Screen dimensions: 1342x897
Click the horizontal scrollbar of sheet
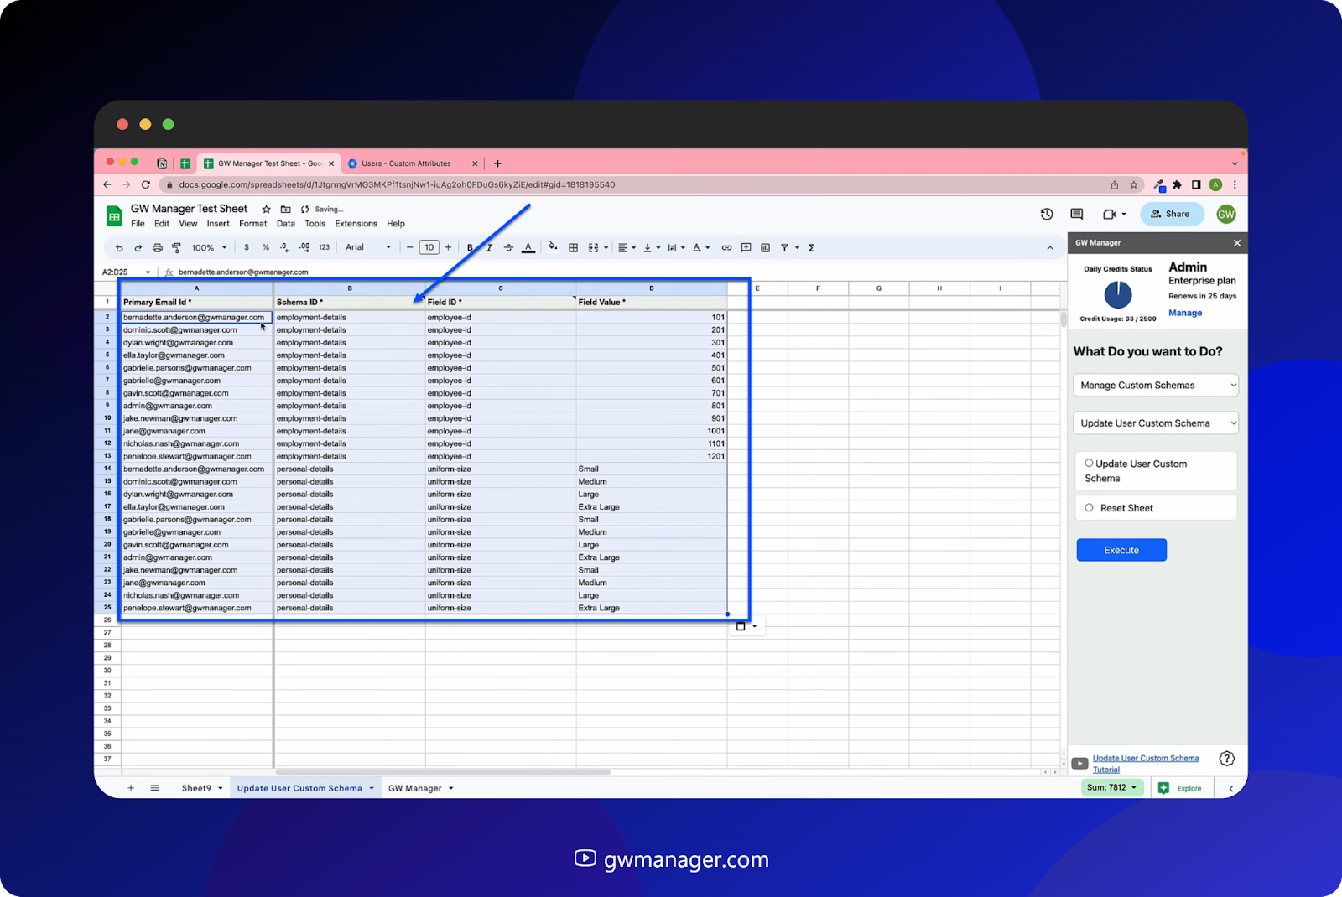point(443,772)
